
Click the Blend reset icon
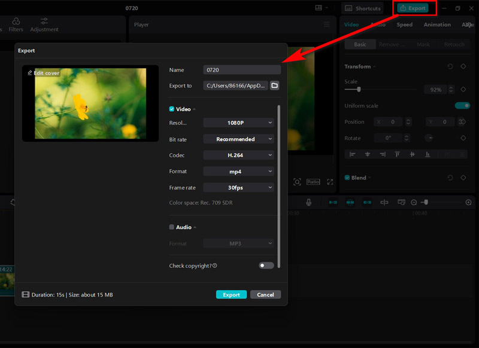pyautogui.click(x=450, y=178)
